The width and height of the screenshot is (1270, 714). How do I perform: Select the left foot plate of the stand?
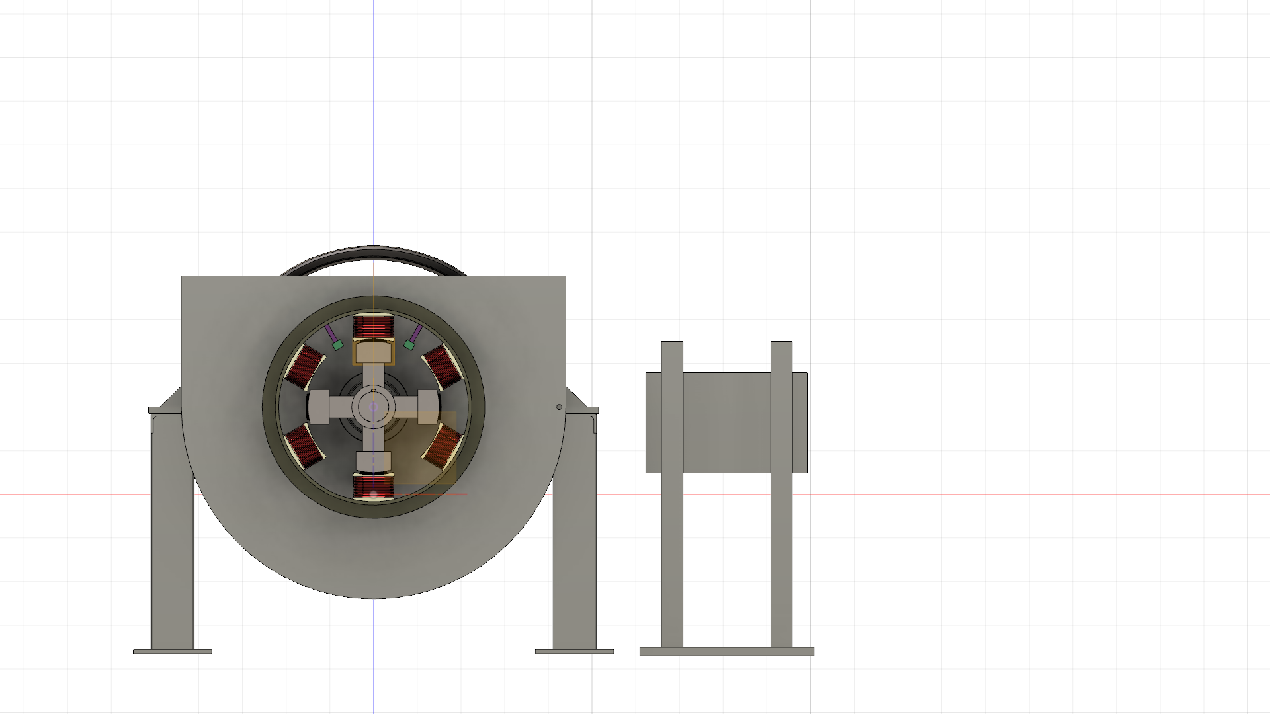[172, 652]
